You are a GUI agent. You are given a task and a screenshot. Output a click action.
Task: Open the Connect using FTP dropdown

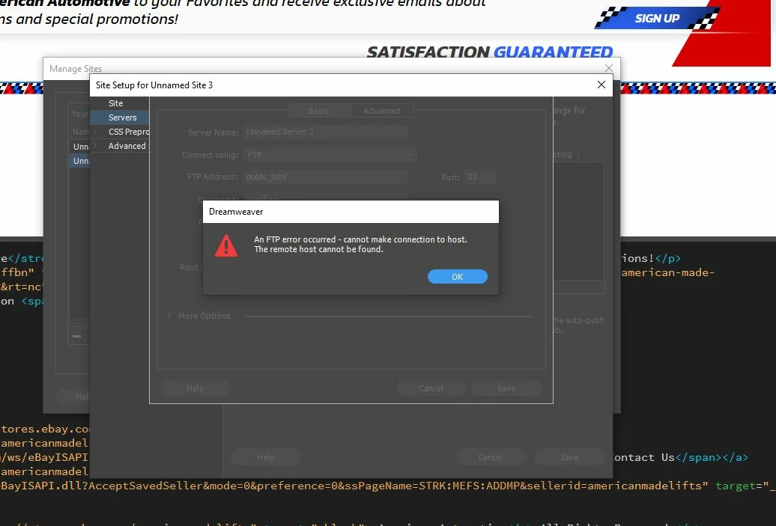(330, 155)
